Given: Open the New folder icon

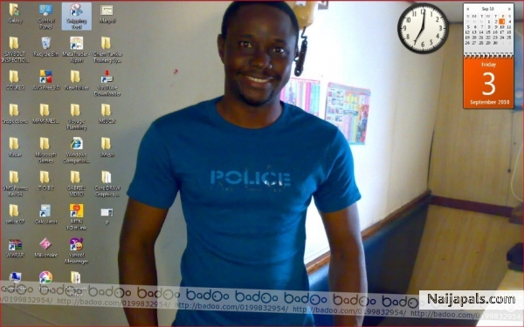Looking at the screenshot, I should click(77, 80).
